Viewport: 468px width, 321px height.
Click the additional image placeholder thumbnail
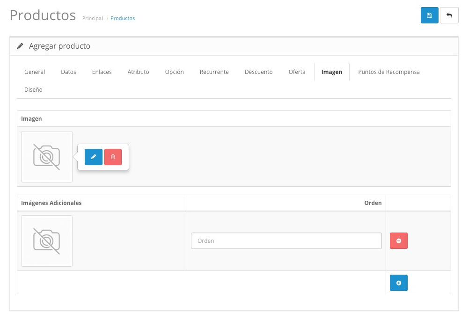coord(47,241)
